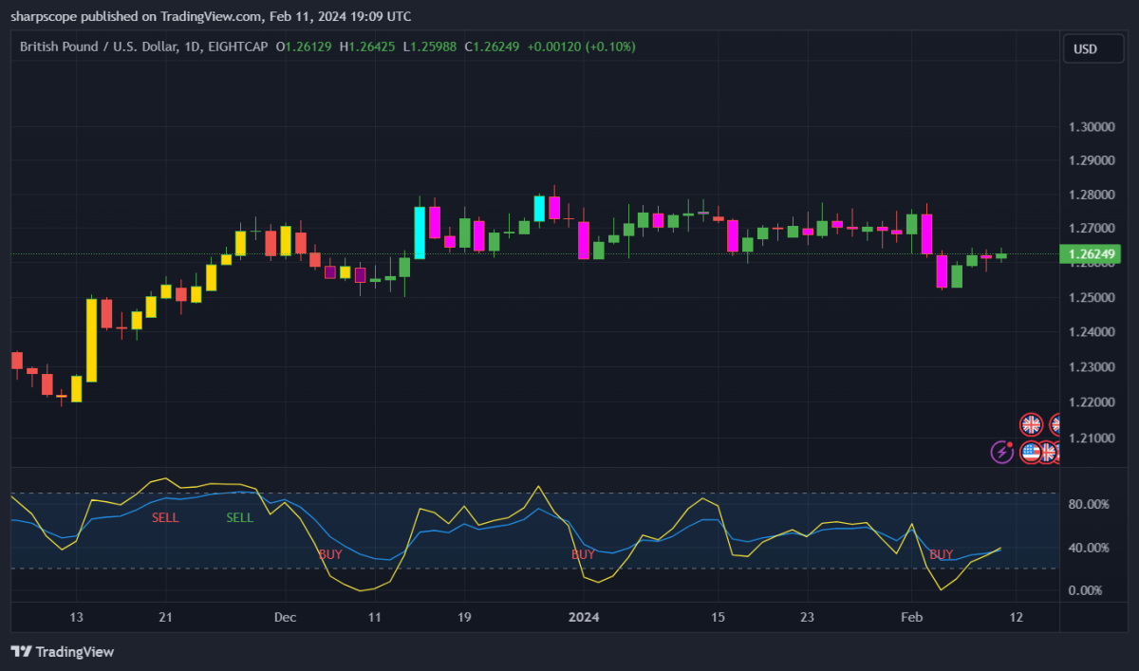This screenshot has height=671, width=1139.
Task: Click the TradingView link at the bottom
Action: coord(75,652)
